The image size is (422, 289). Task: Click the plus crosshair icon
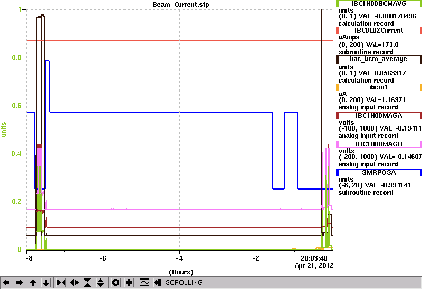129,283
